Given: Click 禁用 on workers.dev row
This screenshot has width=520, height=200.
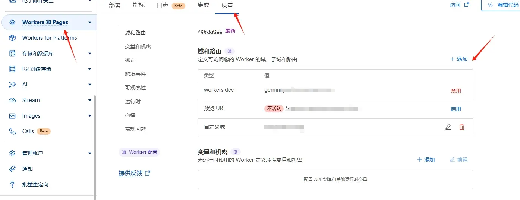Looking at the screenshot, I should [456, 91].
